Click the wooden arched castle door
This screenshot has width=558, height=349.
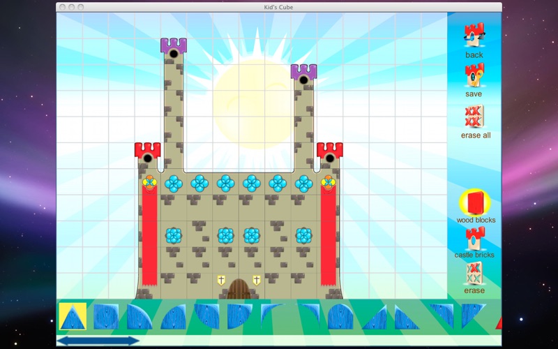(239, 289)
